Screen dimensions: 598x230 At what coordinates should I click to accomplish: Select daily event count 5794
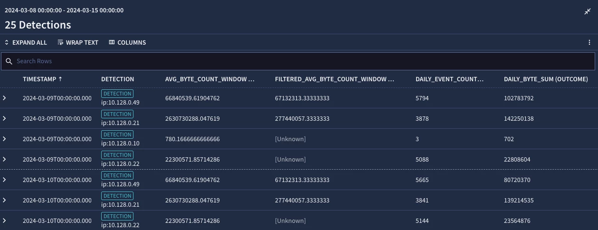(422, 98)
